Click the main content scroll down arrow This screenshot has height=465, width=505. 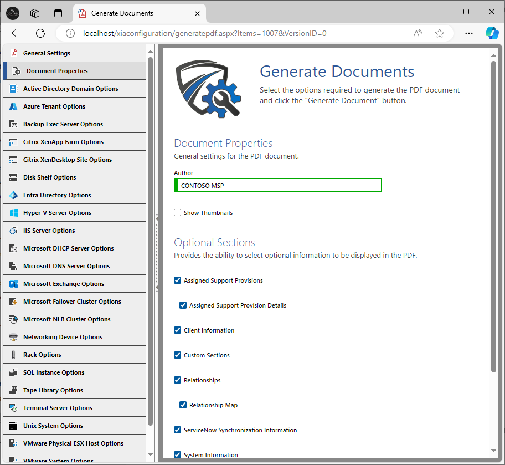pos(493,451)
